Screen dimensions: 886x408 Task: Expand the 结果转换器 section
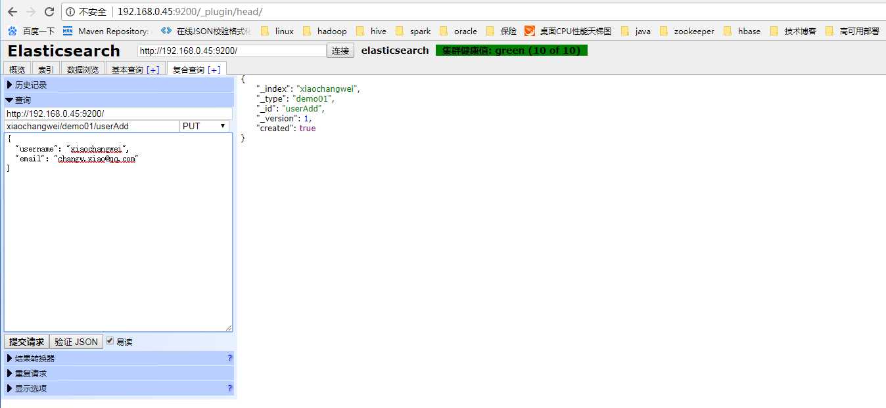(x=119, y=358)
